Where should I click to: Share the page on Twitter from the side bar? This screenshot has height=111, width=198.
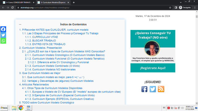point(3,35)
